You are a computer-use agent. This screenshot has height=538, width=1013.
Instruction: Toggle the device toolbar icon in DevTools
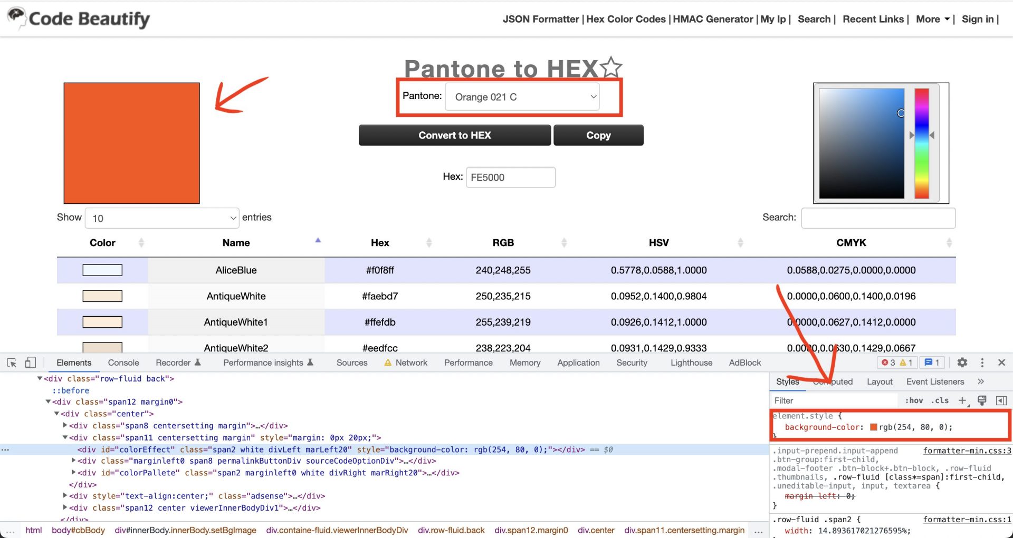(31, 363)
